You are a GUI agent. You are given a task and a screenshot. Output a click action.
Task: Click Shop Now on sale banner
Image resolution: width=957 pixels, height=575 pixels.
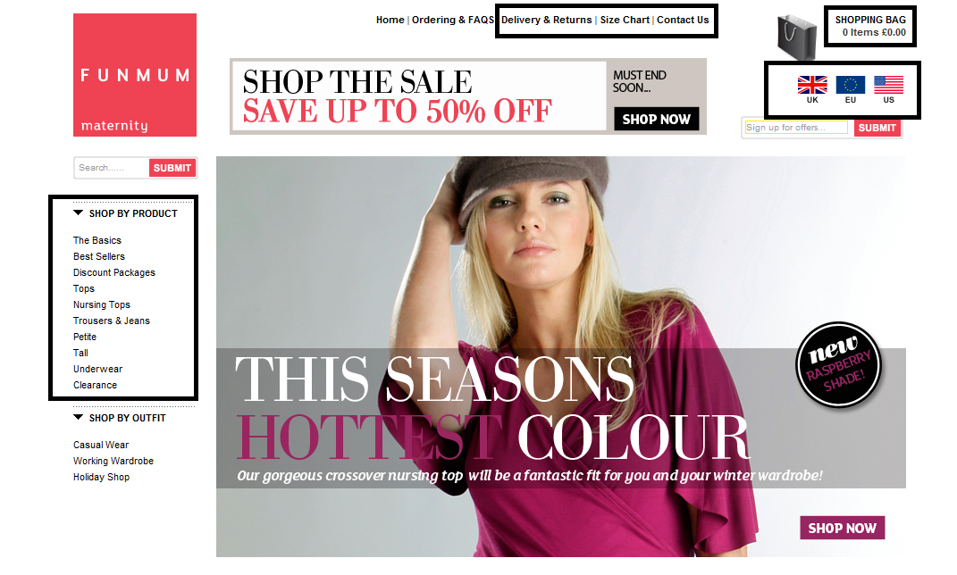[656, 119]
